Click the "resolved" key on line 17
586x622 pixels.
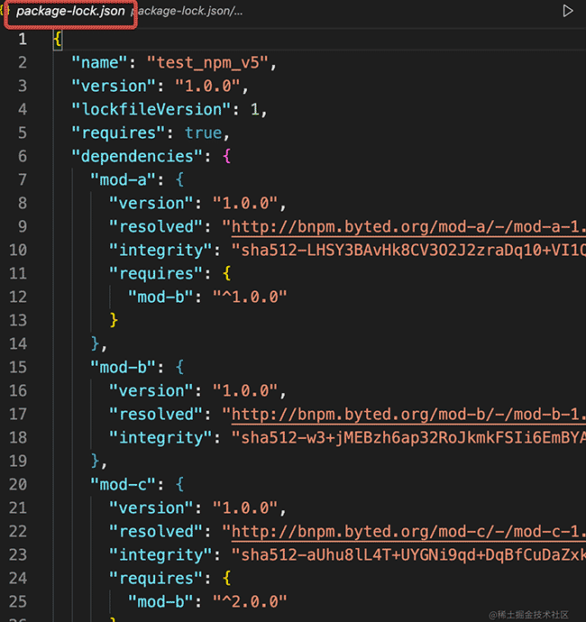(156, 415)
